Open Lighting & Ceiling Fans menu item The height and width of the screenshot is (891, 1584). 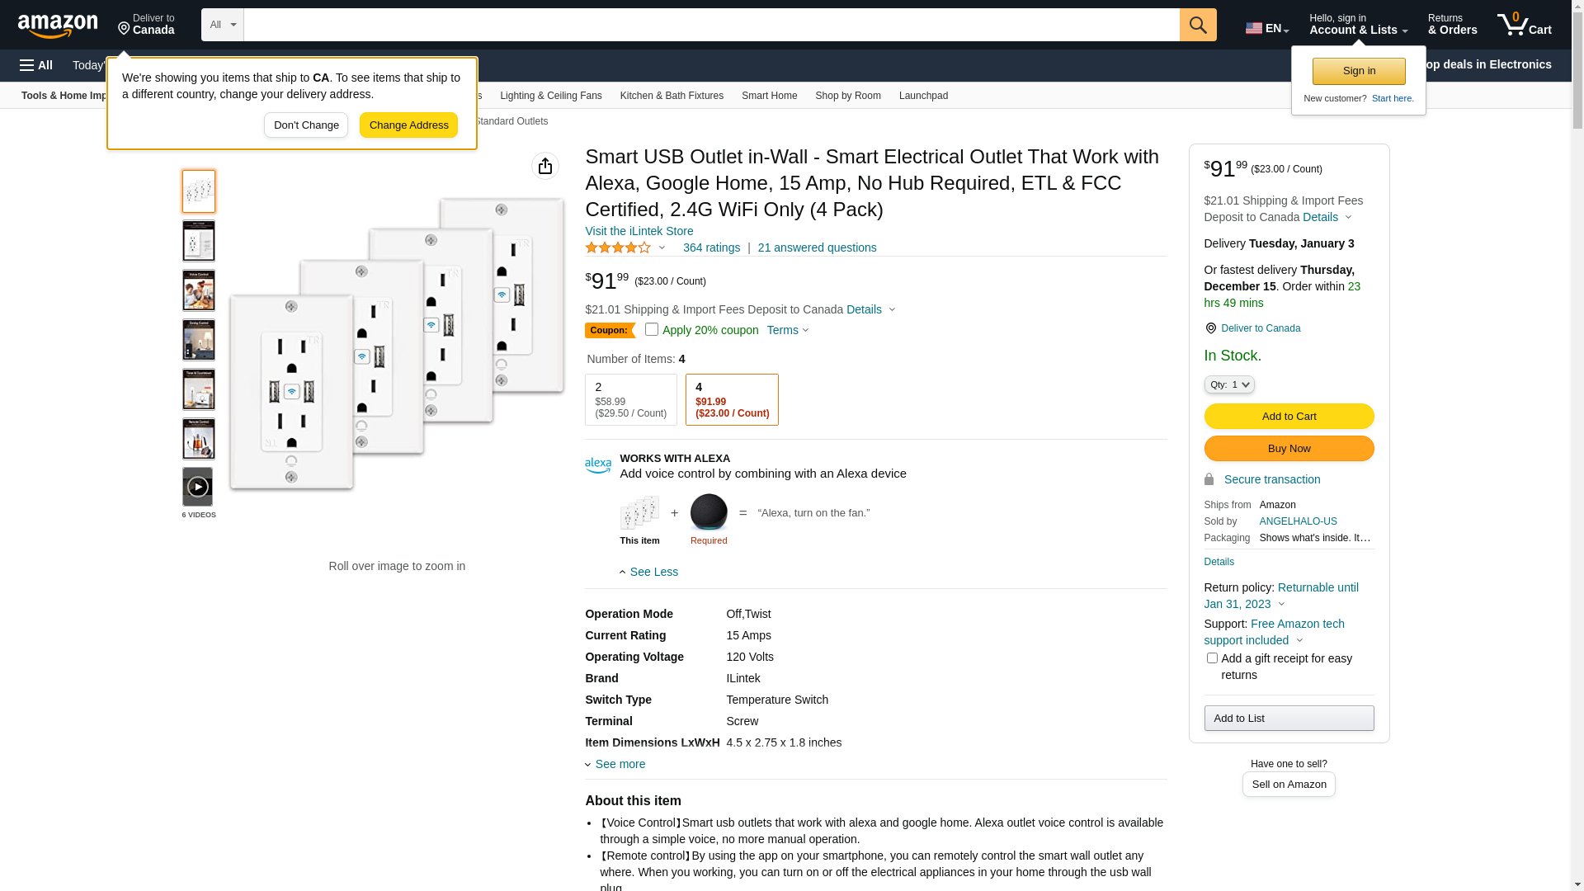pyautogui.click(x=550, y=96)
